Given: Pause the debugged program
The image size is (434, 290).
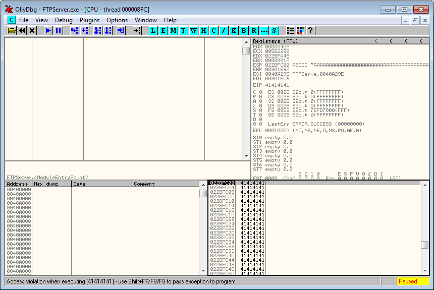Looking at the screenshot, I should [59, 31].
